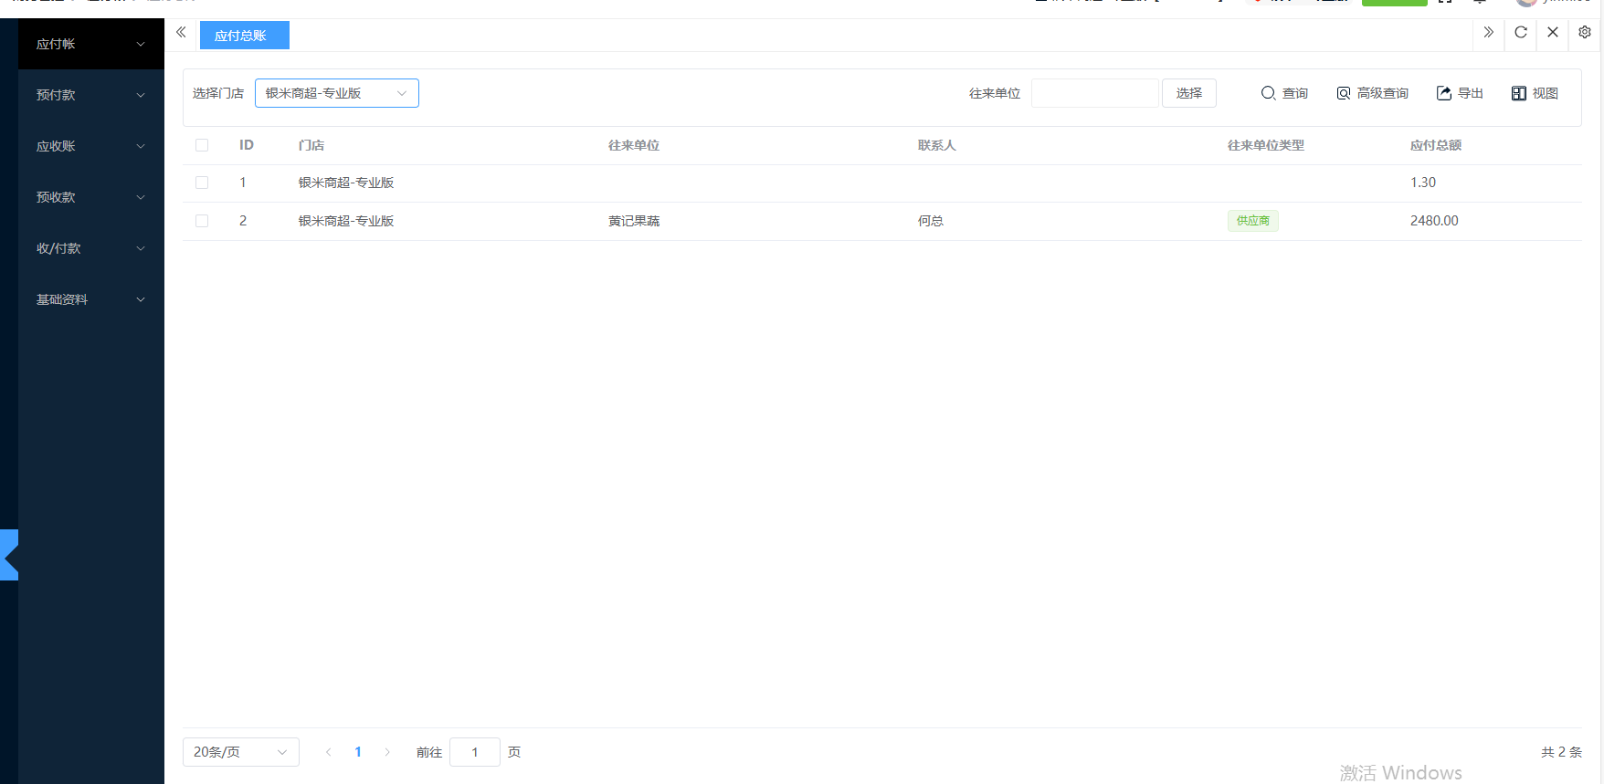Screen dimensions: 1604x784
Task: Check the row with ID 1
Action: (202, 183)
